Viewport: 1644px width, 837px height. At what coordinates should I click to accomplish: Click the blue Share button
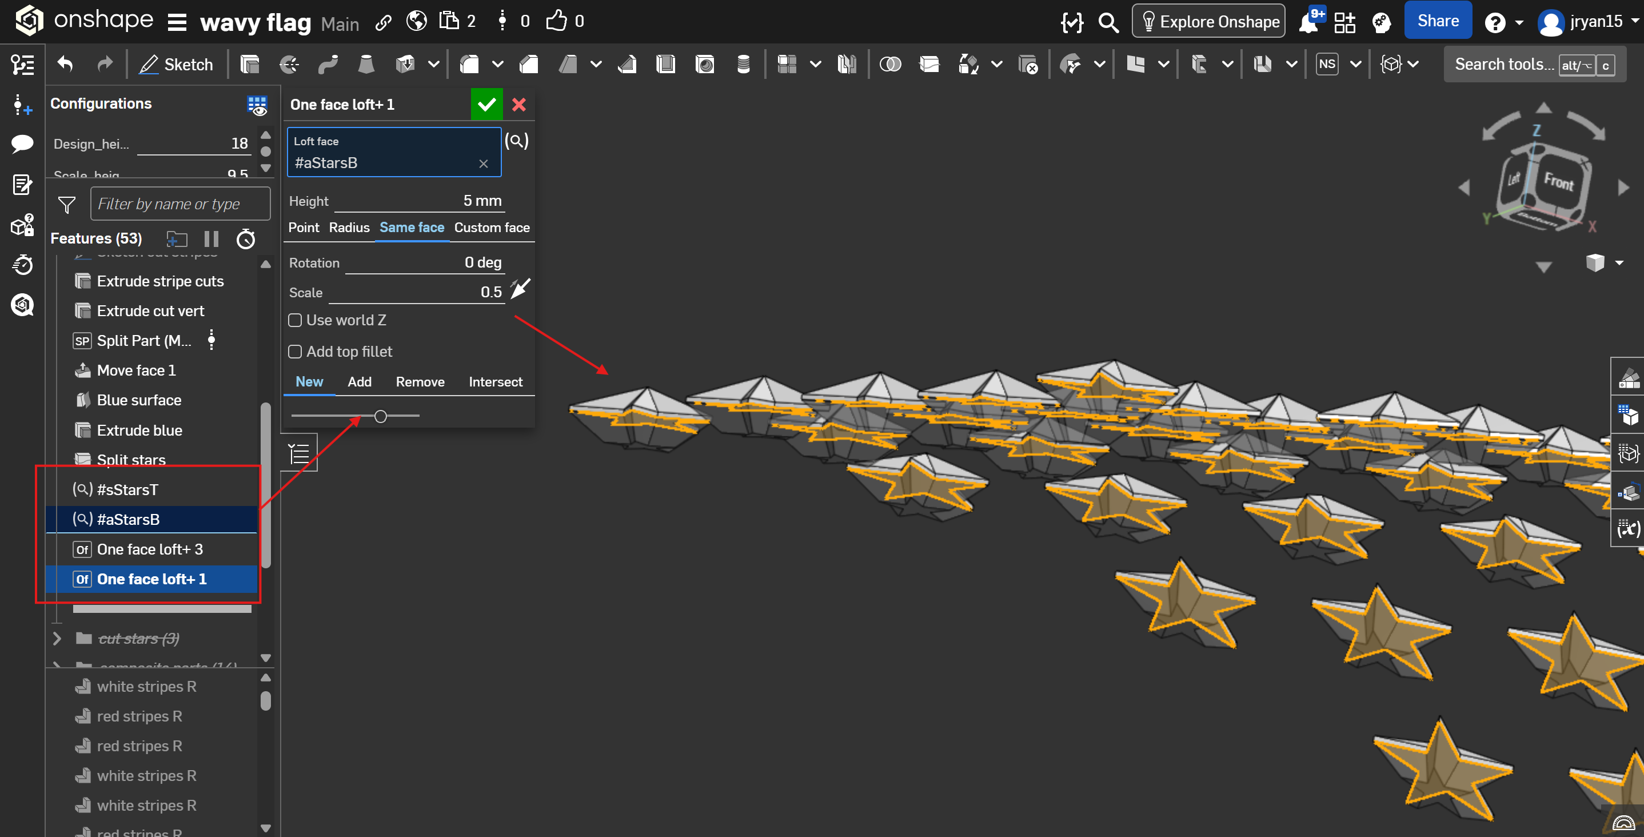coord(1438,21)
